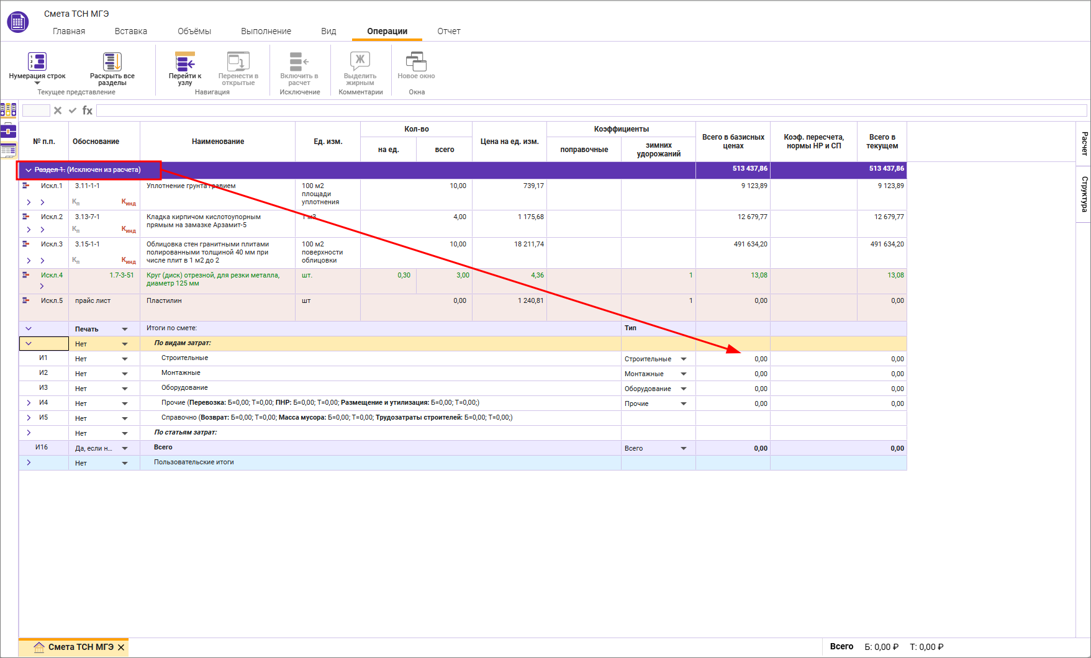1091x658 pixels.
Task: Collapse the Итоги по смете group
Action: click(29, 329)
